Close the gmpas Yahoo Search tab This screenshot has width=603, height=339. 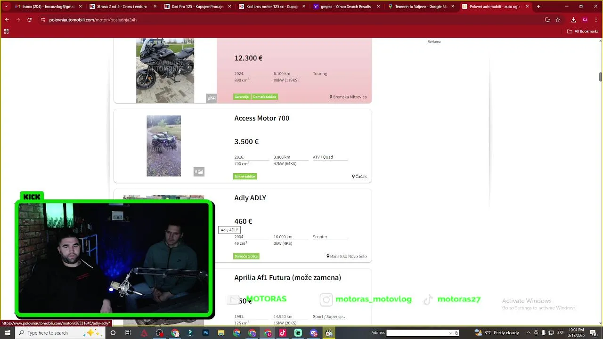pyautogui.click(x=378, y=7)
